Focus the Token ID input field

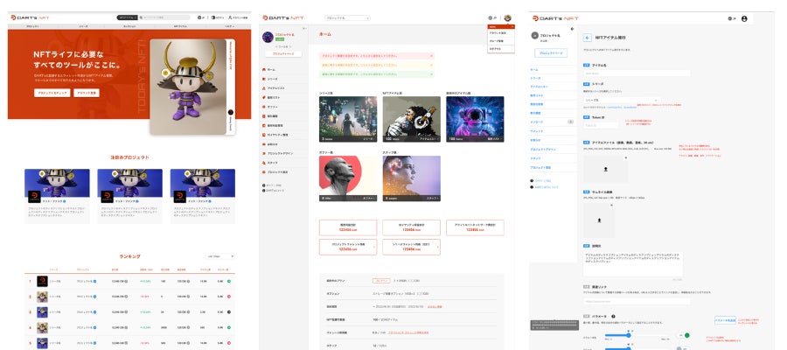[601, 125]
